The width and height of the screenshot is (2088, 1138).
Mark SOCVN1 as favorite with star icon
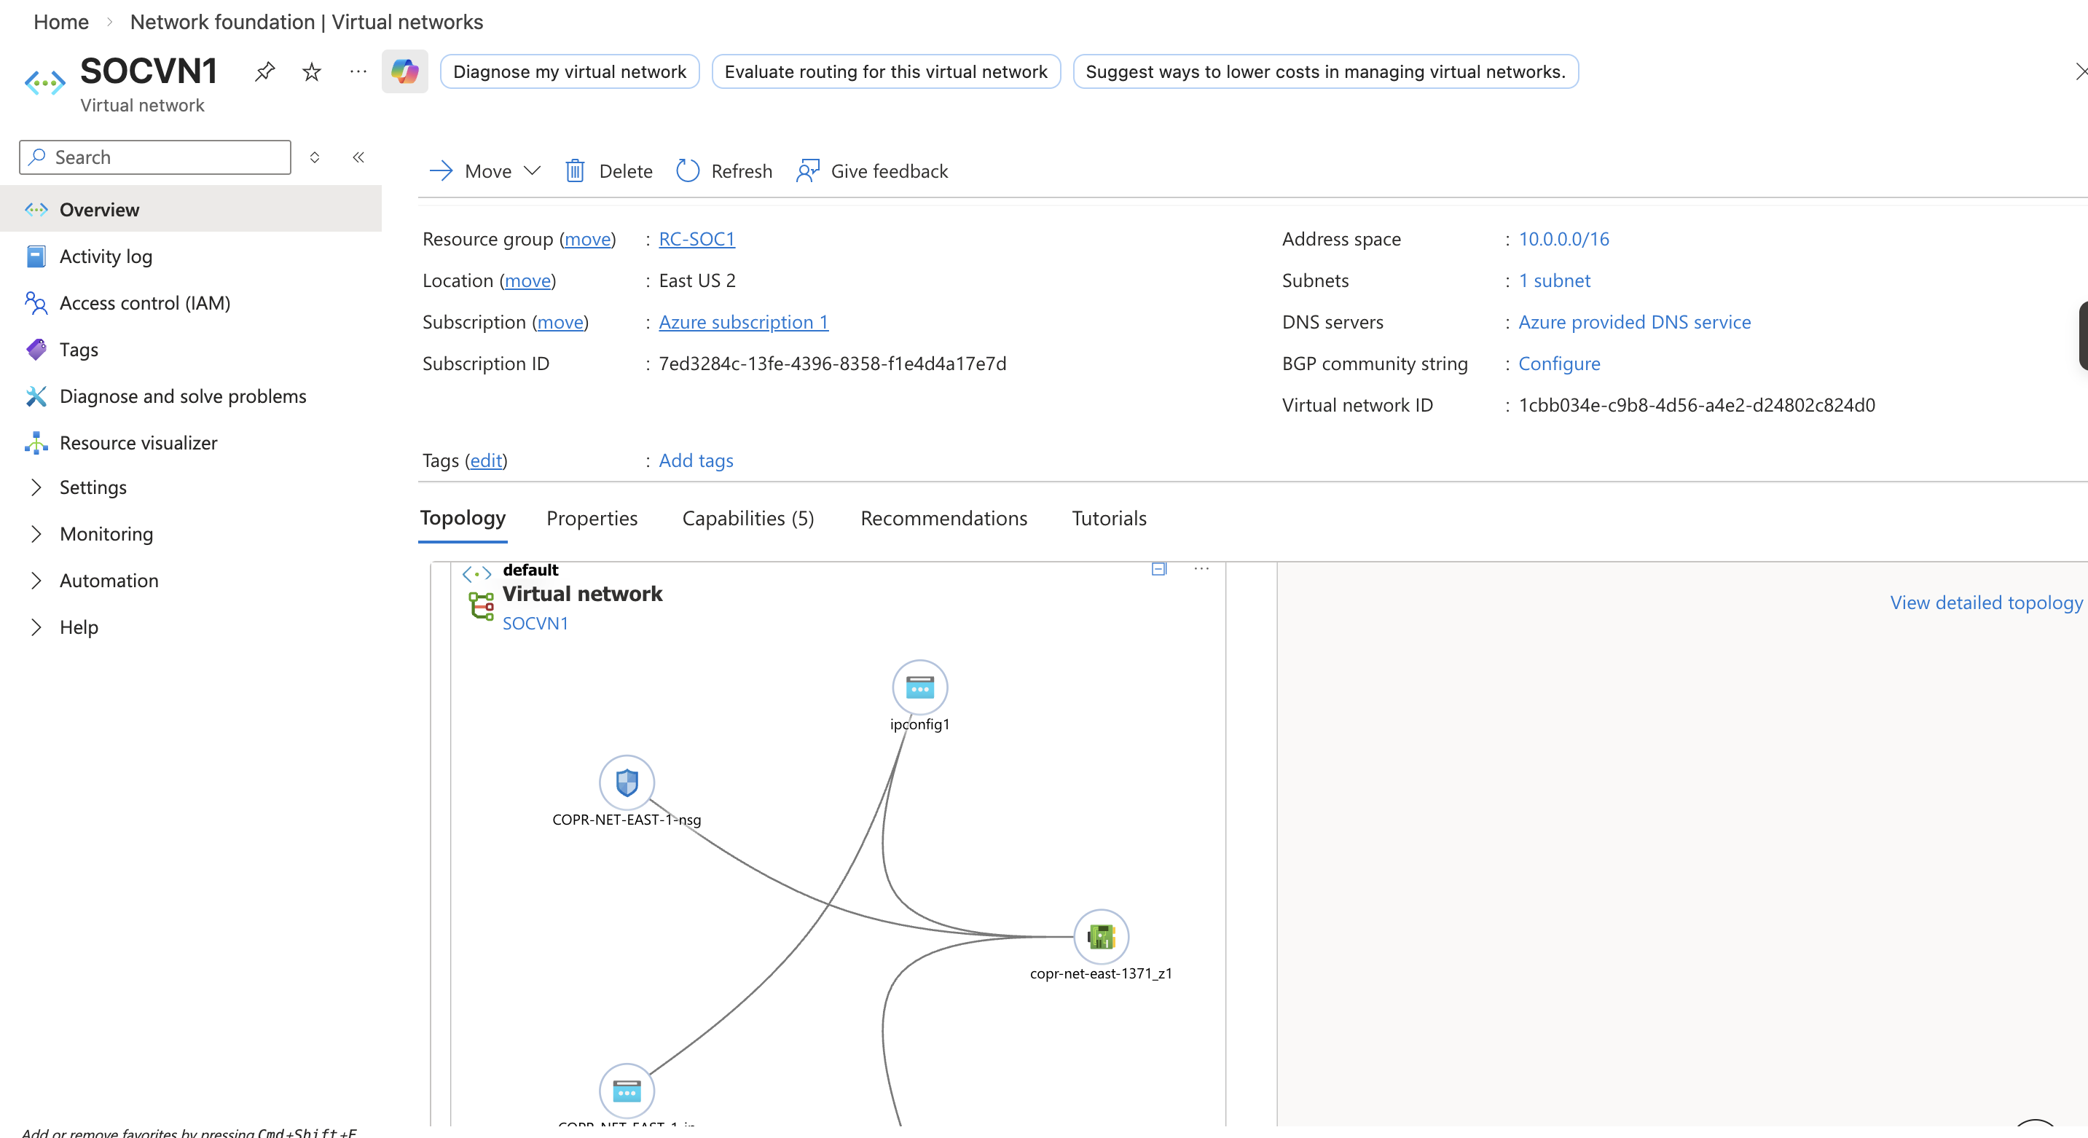(311, 72)
